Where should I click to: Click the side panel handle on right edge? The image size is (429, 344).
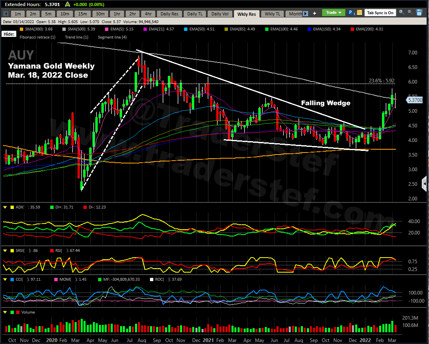click(x=425, y=182)
